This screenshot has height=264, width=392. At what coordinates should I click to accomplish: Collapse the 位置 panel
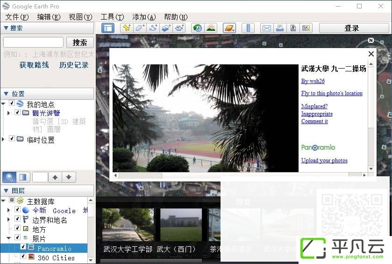point(6,94)
